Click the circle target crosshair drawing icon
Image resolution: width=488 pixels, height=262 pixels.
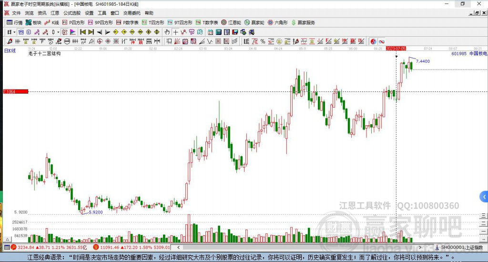[100, 41]
